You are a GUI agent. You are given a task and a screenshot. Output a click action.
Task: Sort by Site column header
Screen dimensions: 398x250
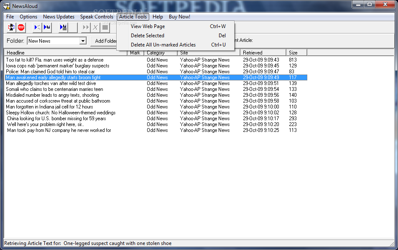(x=209, y=53)
